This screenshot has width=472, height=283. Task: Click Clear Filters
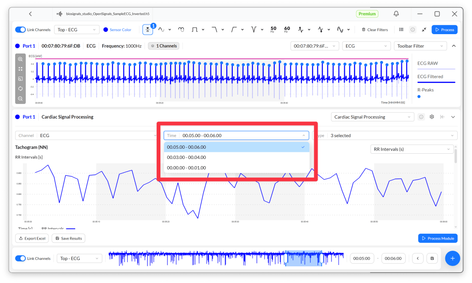tap(375, 30)
